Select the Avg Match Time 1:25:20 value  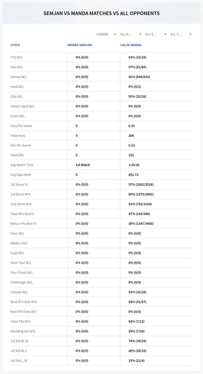click(x=134, y=165)
